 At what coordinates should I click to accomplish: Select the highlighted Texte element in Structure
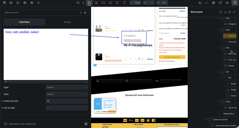[230, 36]
